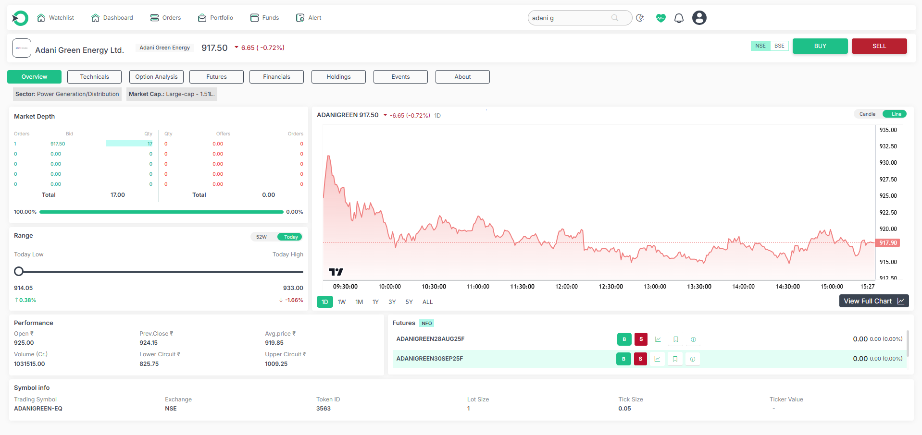Click the NFO badge next to Futures

[x=426, y=324]
